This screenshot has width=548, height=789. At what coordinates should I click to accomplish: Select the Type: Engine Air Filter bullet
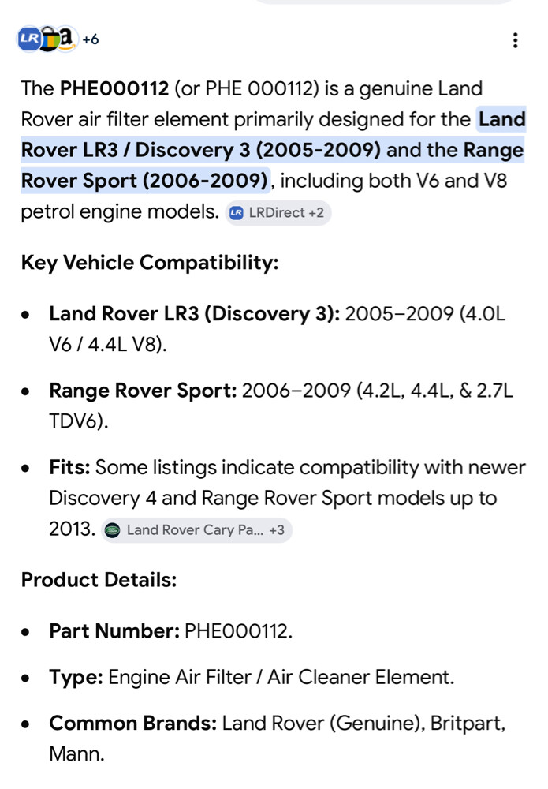(x=252, y=677)
